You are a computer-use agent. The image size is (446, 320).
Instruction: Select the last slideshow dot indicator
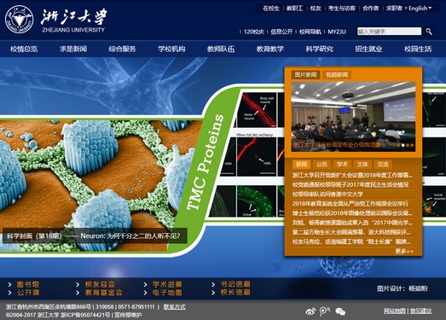pyautogui.click(x=412, y=145)
